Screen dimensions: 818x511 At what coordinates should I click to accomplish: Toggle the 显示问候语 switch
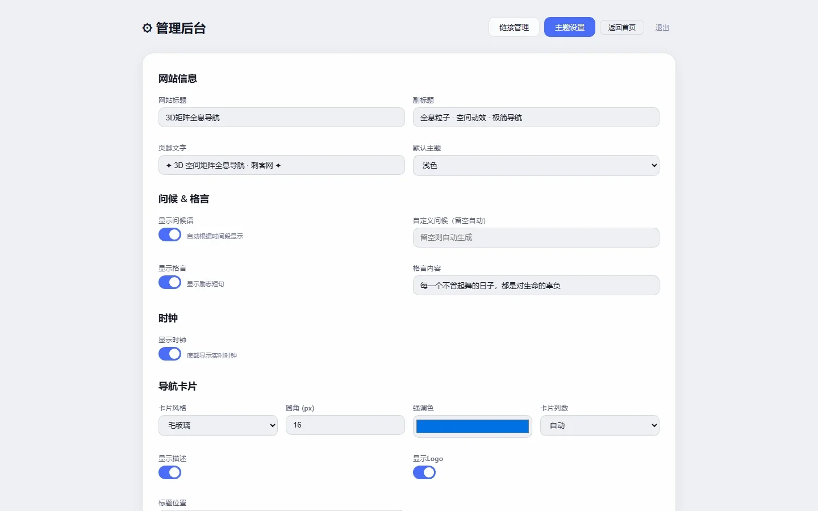[170, 234]
